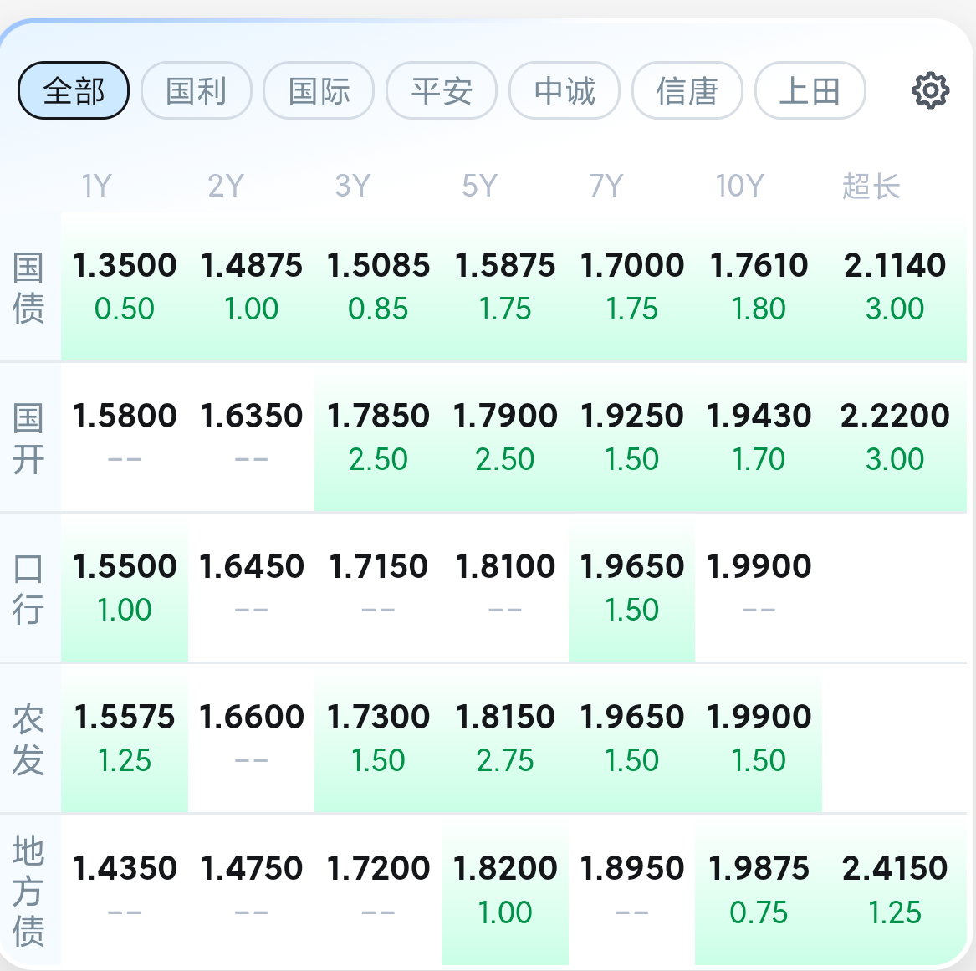
Task: Select the 平安 filter pill
Action: click(x=442, y=90)
